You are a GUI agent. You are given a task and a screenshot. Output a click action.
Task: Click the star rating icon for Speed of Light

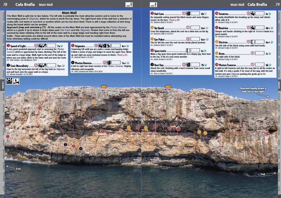pyautogui.click(x=36, y=46)
